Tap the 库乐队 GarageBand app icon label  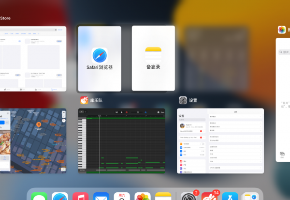point(96,100)
